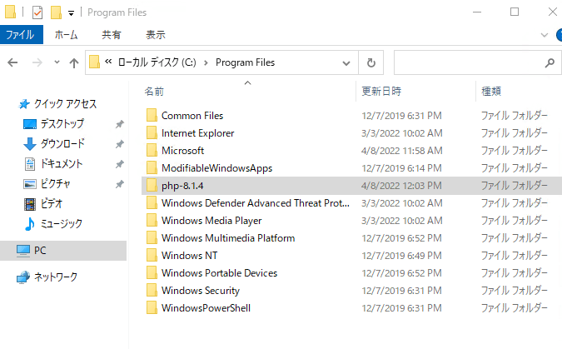Open デスクトップ in the navigation pane
The height and width of the screenshot is (349, 562).
pyautogui.click(x=62, y=124)
